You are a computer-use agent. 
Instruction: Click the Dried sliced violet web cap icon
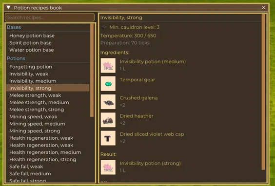coord(108,138)
